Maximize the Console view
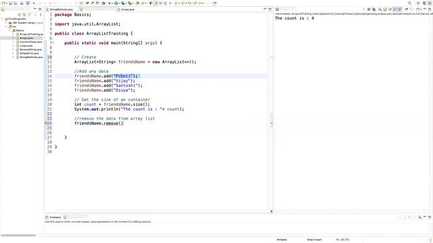The width and height of the screenshot is (433, 243). (430, 9)
